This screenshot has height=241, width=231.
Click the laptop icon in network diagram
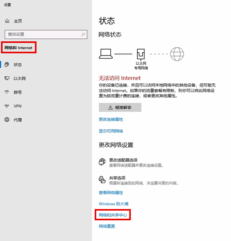(106, 54)
